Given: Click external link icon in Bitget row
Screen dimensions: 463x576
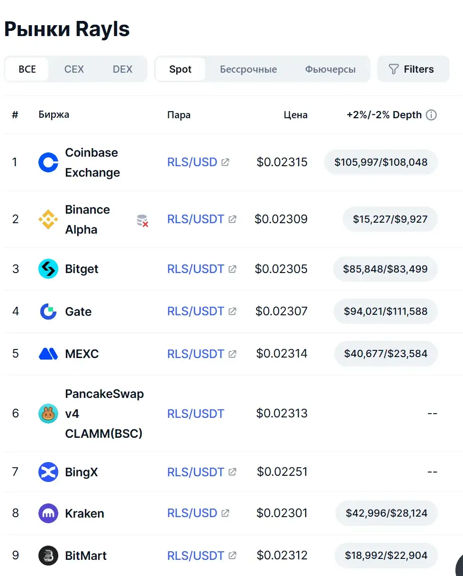Looking at the screenshot, I should pos(232,269).
